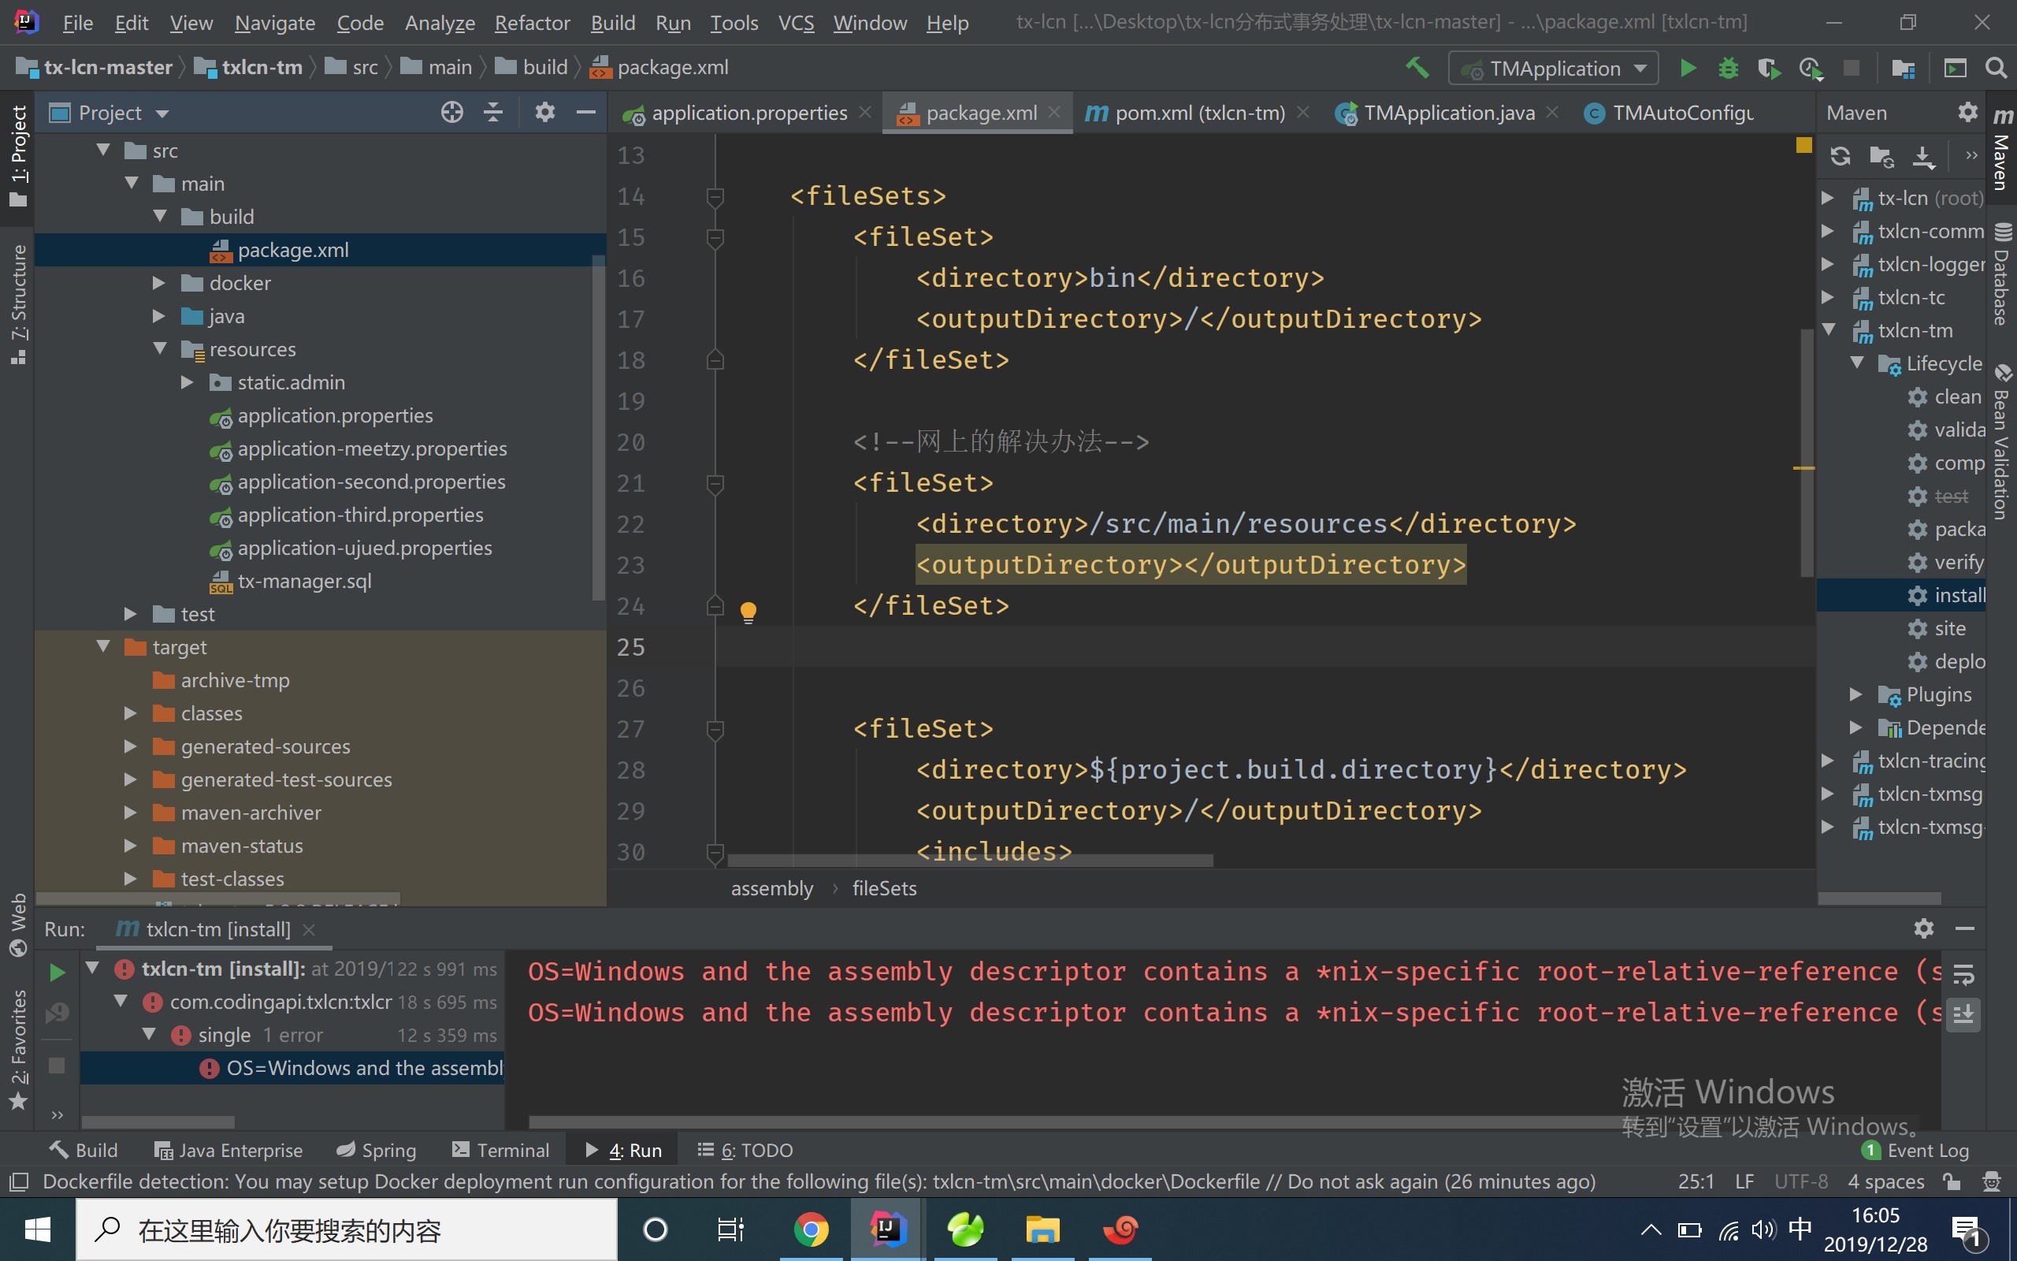This screenshot has width=2017, height=1261.
Task: Expand the static.admin folder
Action: coord(188,382)
